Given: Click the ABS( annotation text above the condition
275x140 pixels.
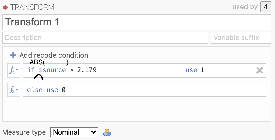Looking at the screenshot, I should pos(37,62).
